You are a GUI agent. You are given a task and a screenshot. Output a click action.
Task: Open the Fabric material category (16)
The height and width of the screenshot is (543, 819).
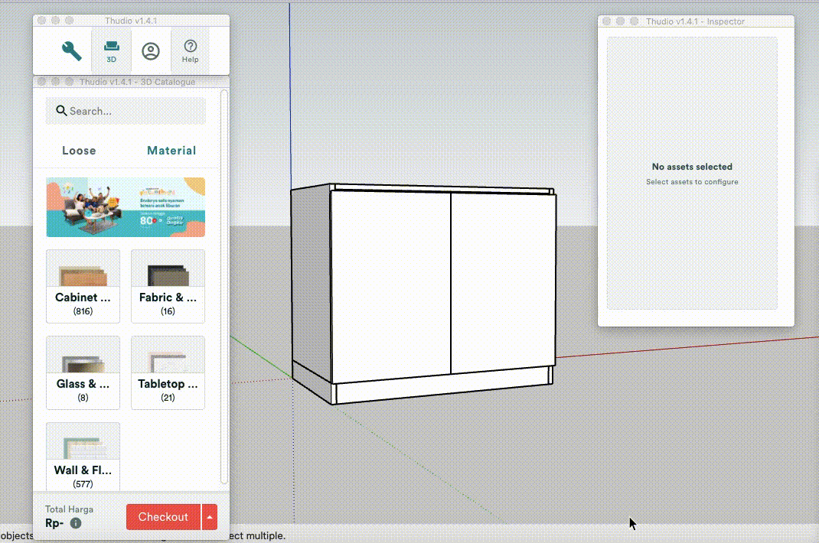[x=168, y=286]
